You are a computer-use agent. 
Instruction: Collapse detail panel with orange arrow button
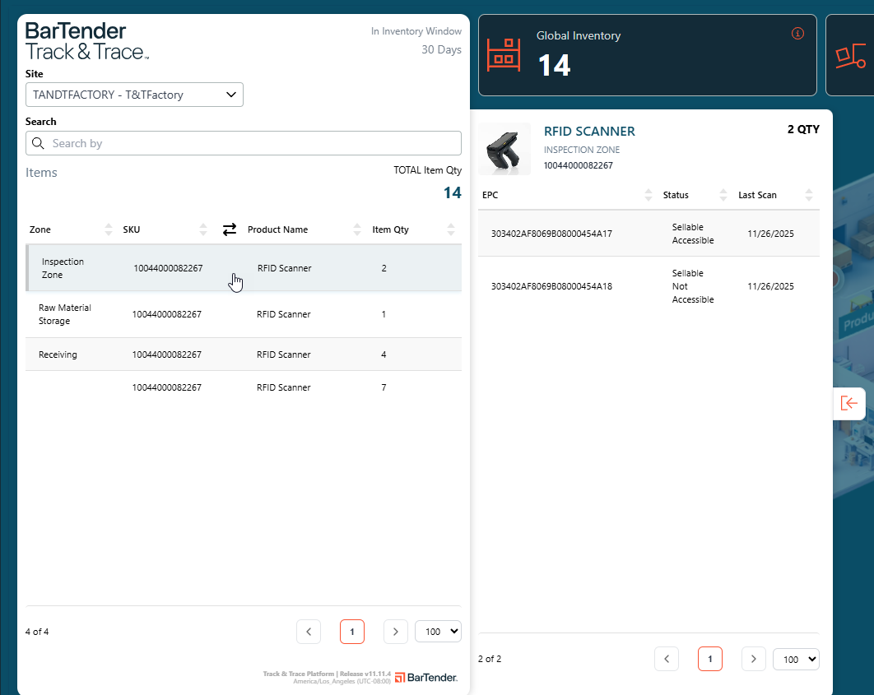(x=849, y=403)
